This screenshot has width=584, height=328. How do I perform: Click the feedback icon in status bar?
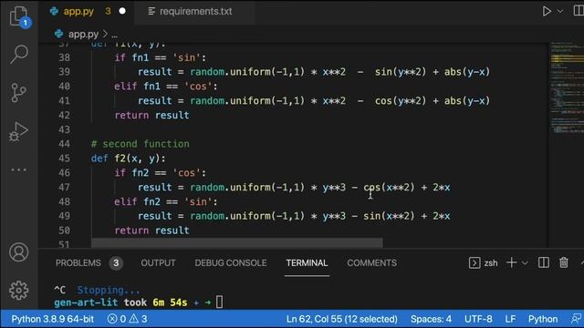[576, 319]
